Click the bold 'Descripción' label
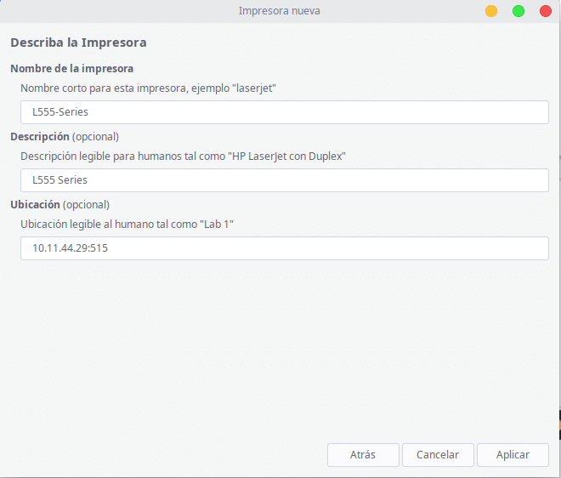The height and width of the screenshot is (478, 561). pos(39,136)
